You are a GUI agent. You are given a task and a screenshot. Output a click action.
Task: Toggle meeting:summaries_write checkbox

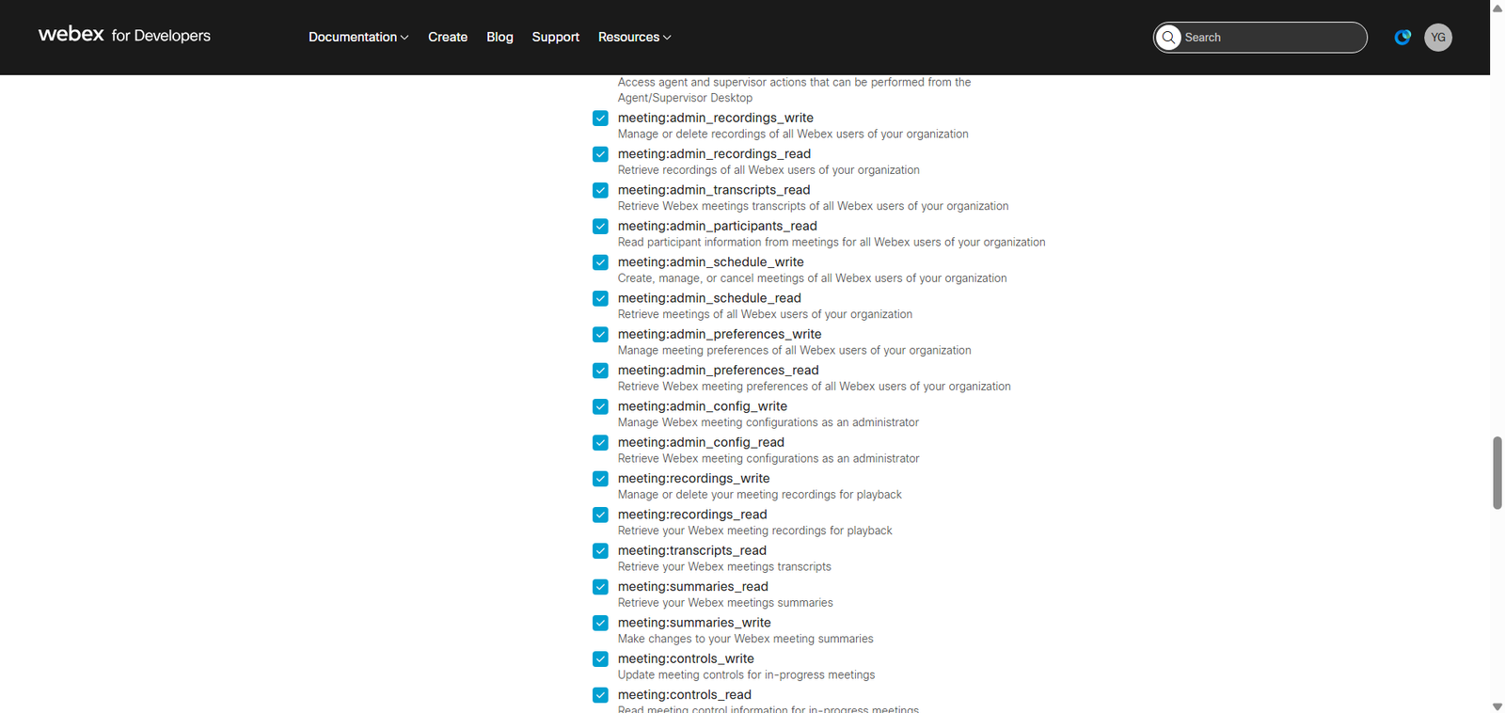pos(600,623)
